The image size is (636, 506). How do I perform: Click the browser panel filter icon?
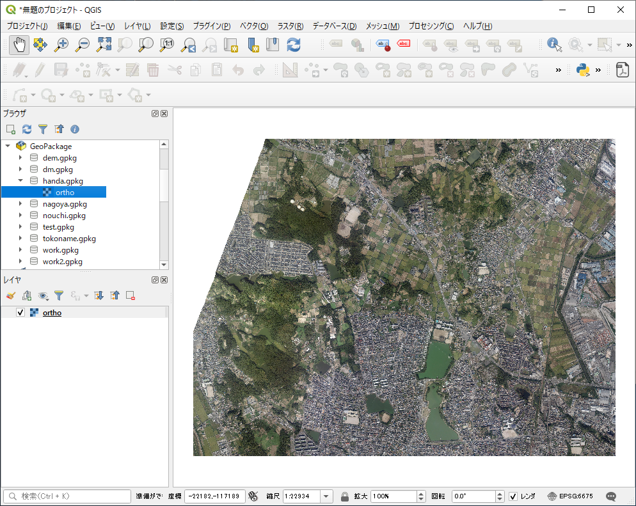43,129
